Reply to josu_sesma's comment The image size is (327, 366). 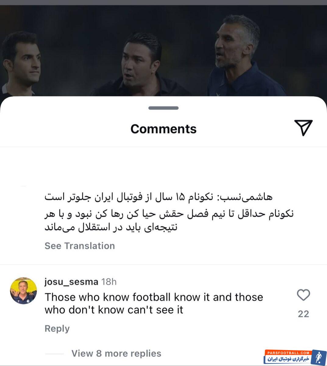(x=57, y=328)
